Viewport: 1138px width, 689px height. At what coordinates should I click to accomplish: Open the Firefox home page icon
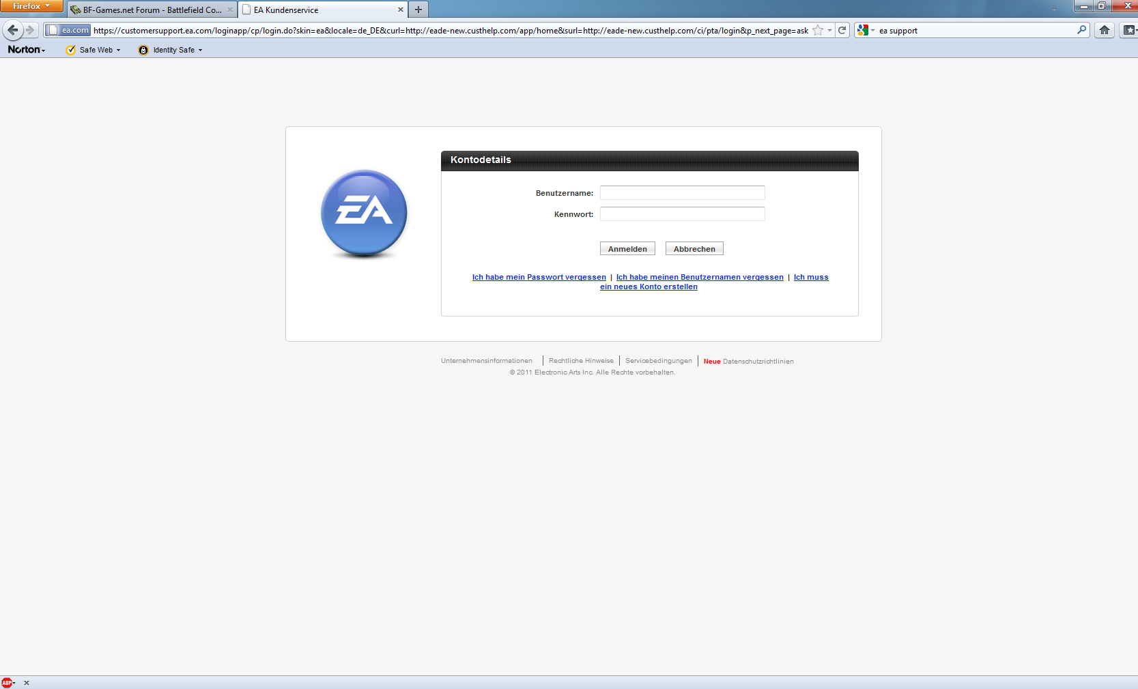tap(1105, 30)
